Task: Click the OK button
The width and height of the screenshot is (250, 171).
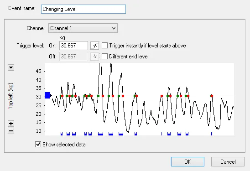Action: tap(187, 162)
